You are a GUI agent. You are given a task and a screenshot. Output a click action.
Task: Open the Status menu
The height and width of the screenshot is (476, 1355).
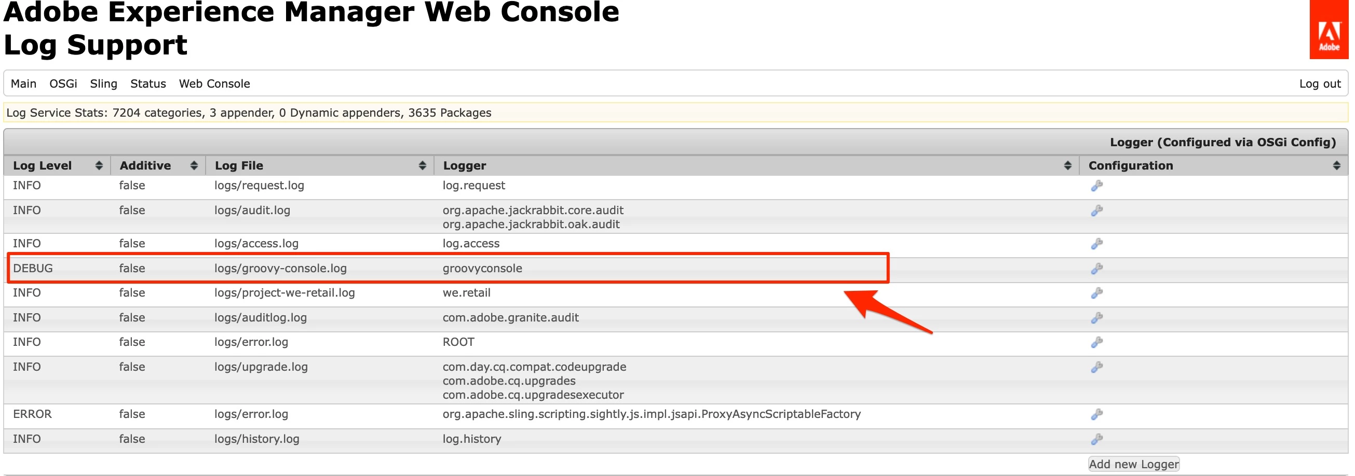(148, 83)
